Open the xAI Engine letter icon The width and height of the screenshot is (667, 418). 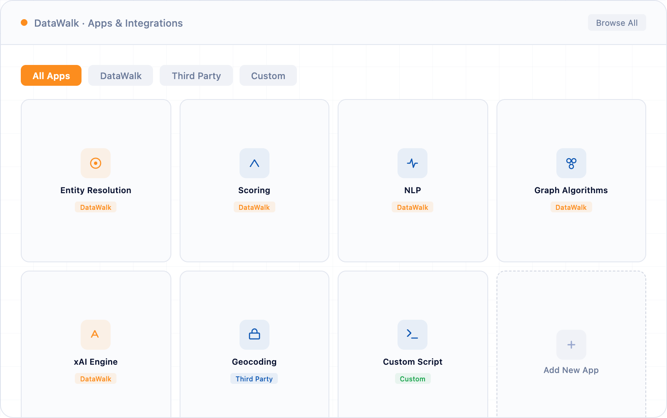96,335
